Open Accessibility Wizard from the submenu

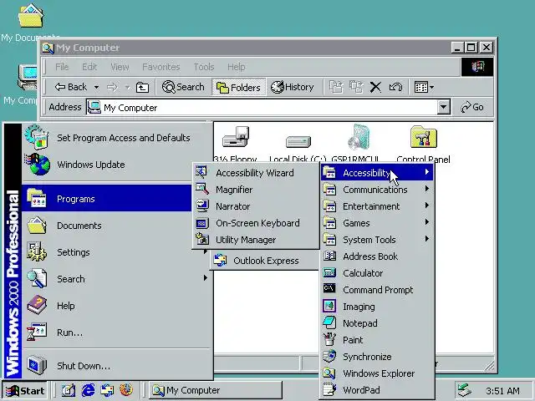point(256,173)
